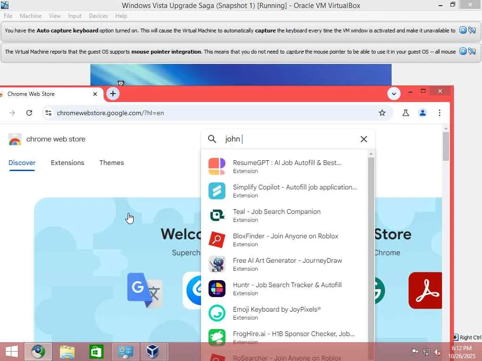482x361 pixels.
Task: Click the address bar URL
Action: (x=110, y=113)
